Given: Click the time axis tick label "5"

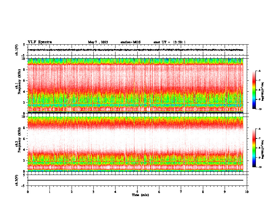Looking at the screenshot, I should [x=137, y=192].
